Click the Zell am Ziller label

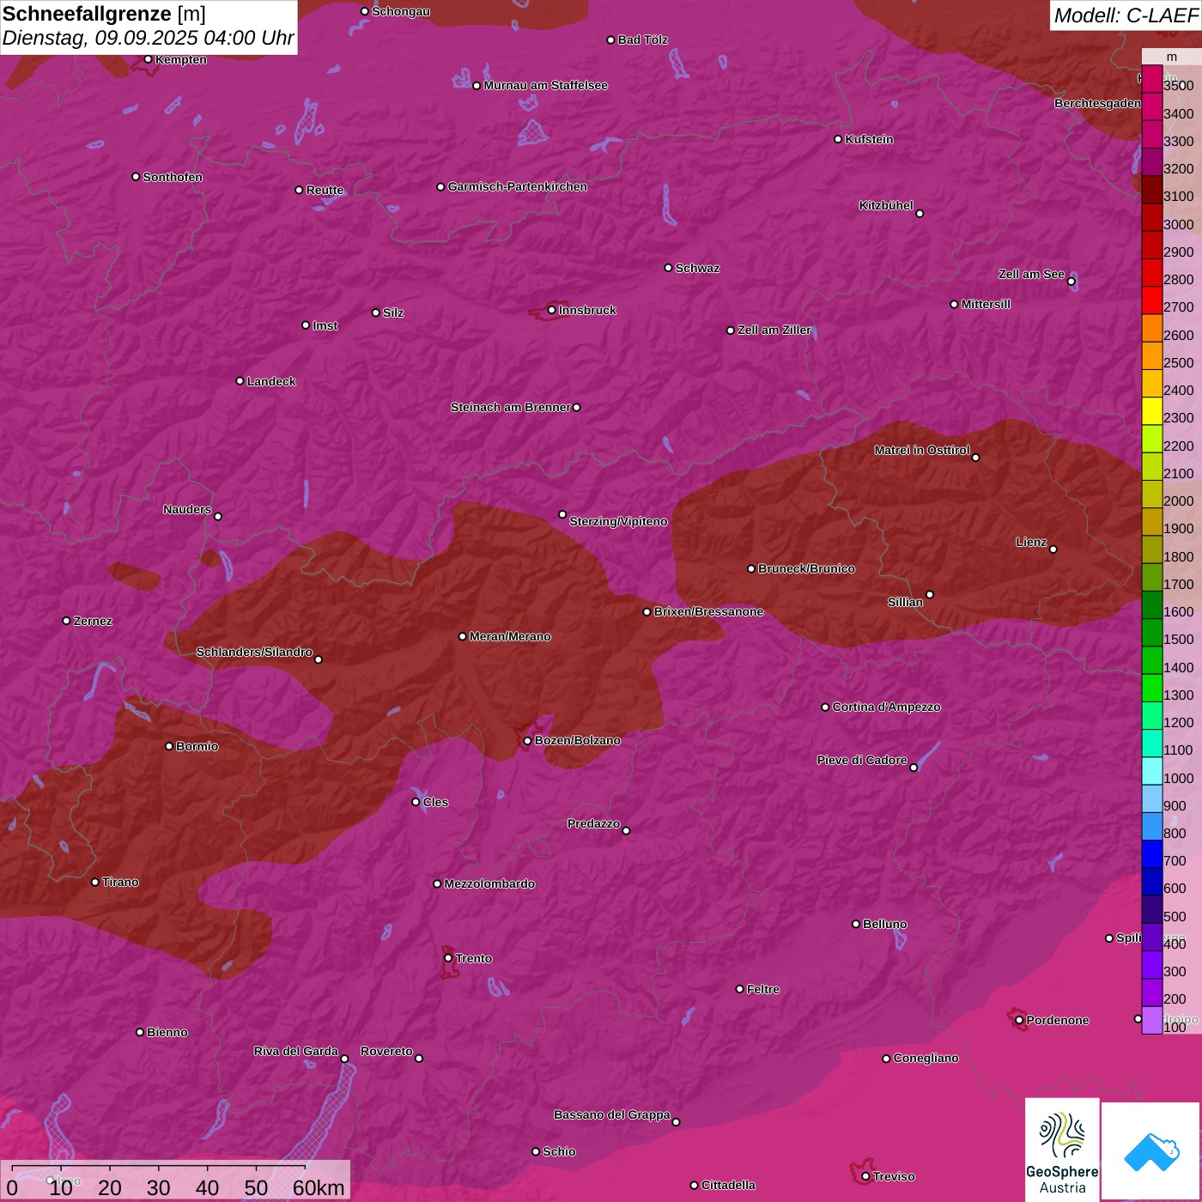click(774, 330)
